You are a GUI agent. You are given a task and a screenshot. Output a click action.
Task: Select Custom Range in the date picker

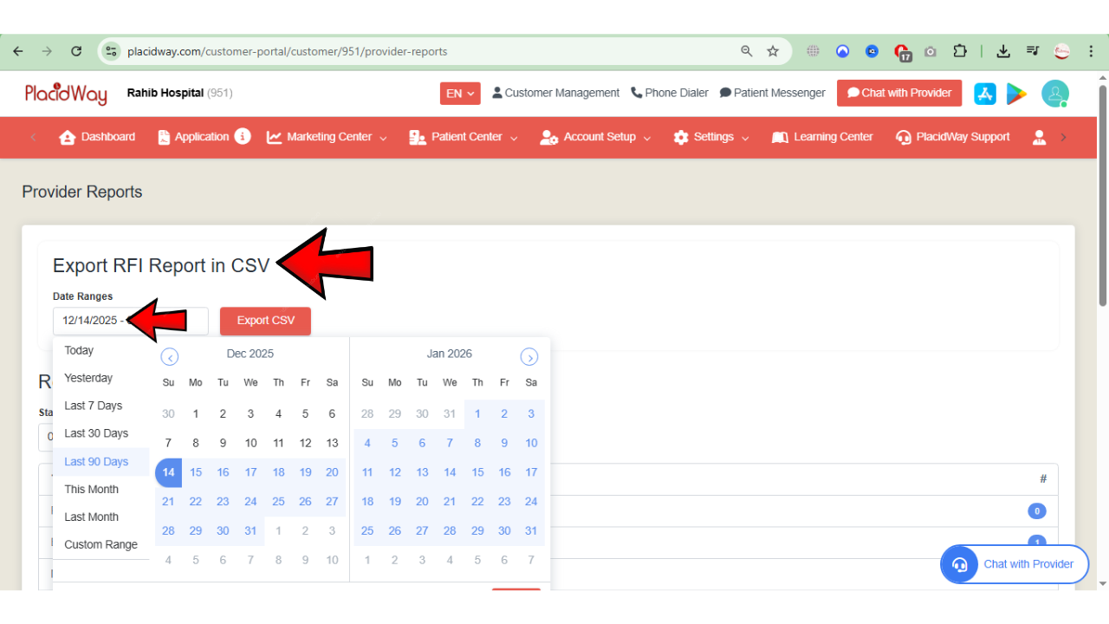(x=101, y=544)
